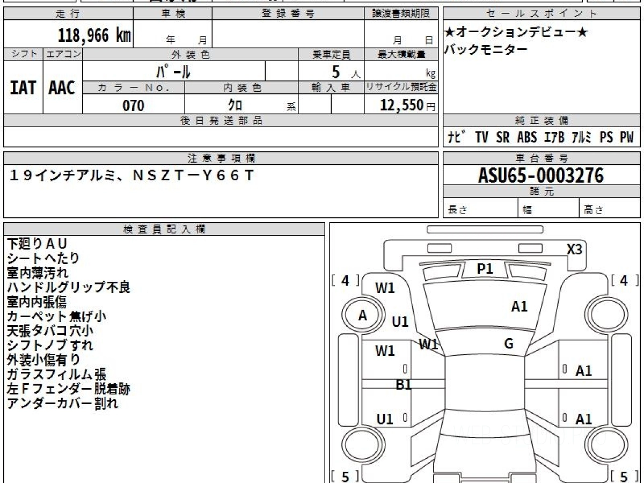Click the ナビ equipment code

pyautogui.click(x=456, y=137)
